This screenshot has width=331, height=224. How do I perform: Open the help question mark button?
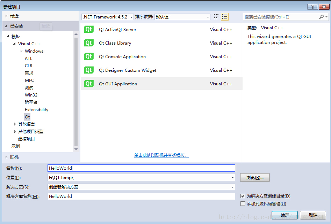click(312, 7)
